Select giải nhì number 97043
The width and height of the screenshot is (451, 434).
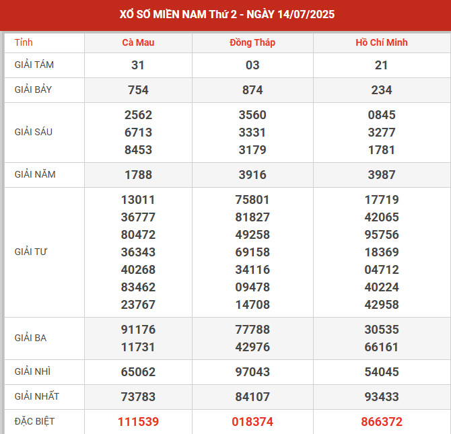[252, 372]
